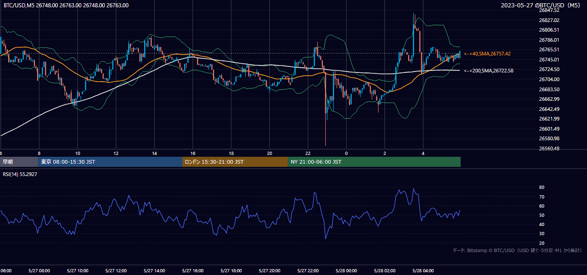Click price axis label 26683.50

click(549, 89)
